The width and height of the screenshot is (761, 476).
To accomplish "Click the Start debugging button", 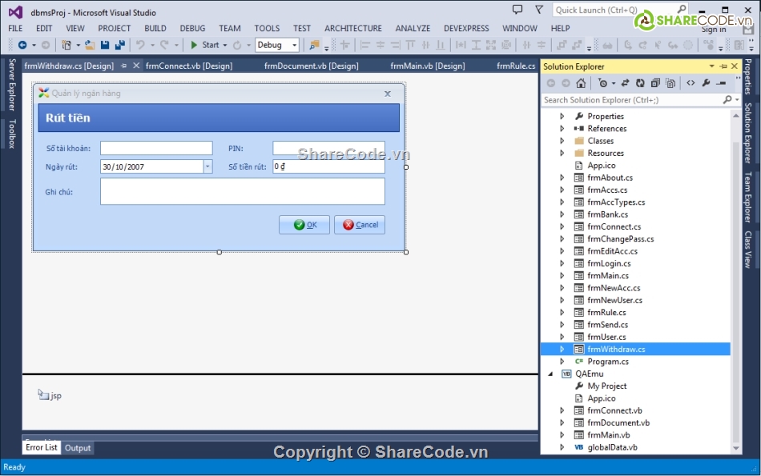I will tap(204, 45).
